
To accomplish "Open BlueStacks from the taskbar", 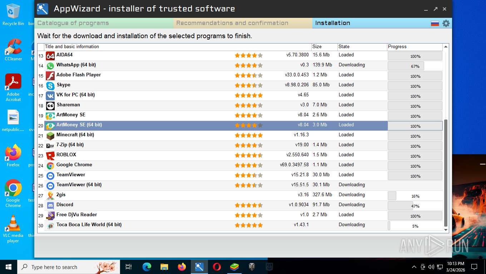I will click(x=234, y=267).
